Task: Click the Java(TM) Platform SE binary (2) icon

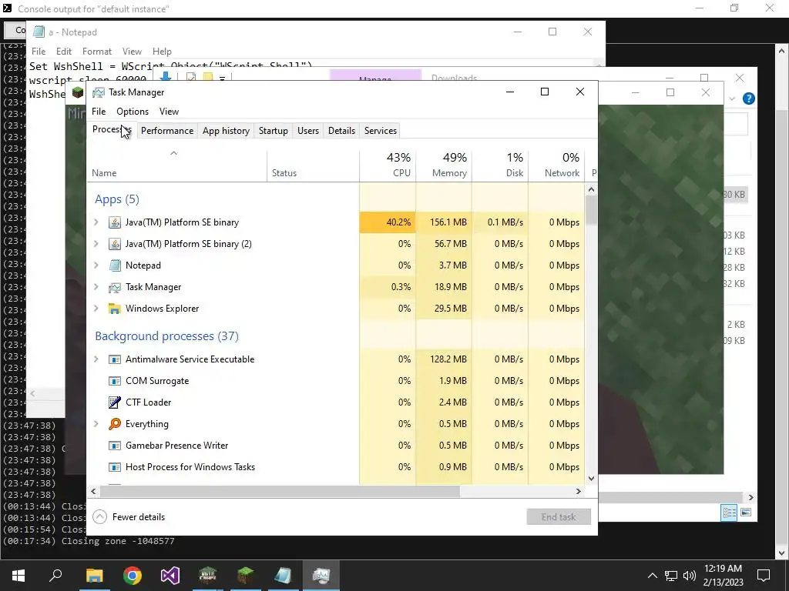Action: [x=115, y=244]
